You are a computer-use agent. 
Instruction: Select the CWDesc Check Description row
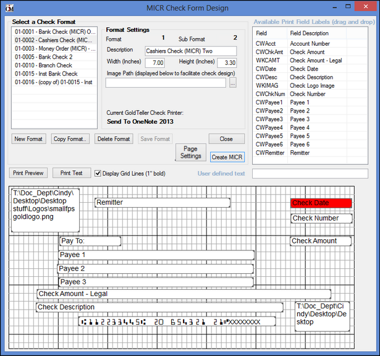pyautogui.click(x=310, y=77)
